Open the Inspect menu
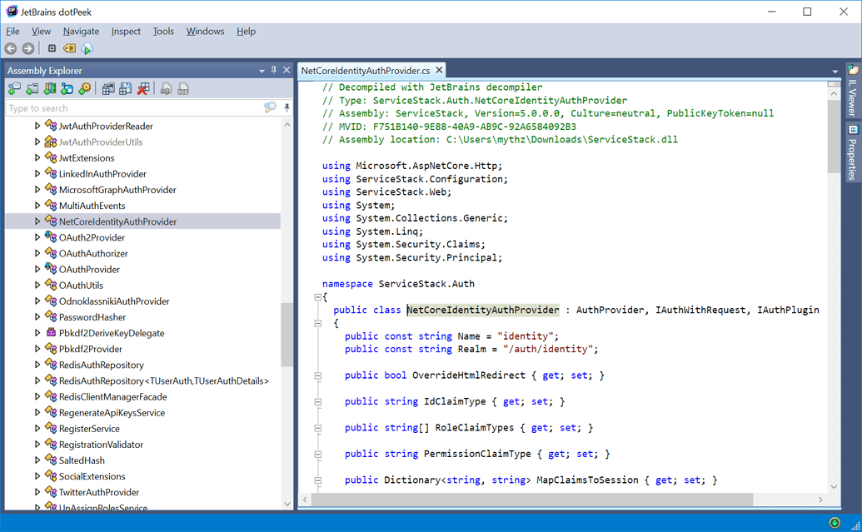 pos(126,31)
